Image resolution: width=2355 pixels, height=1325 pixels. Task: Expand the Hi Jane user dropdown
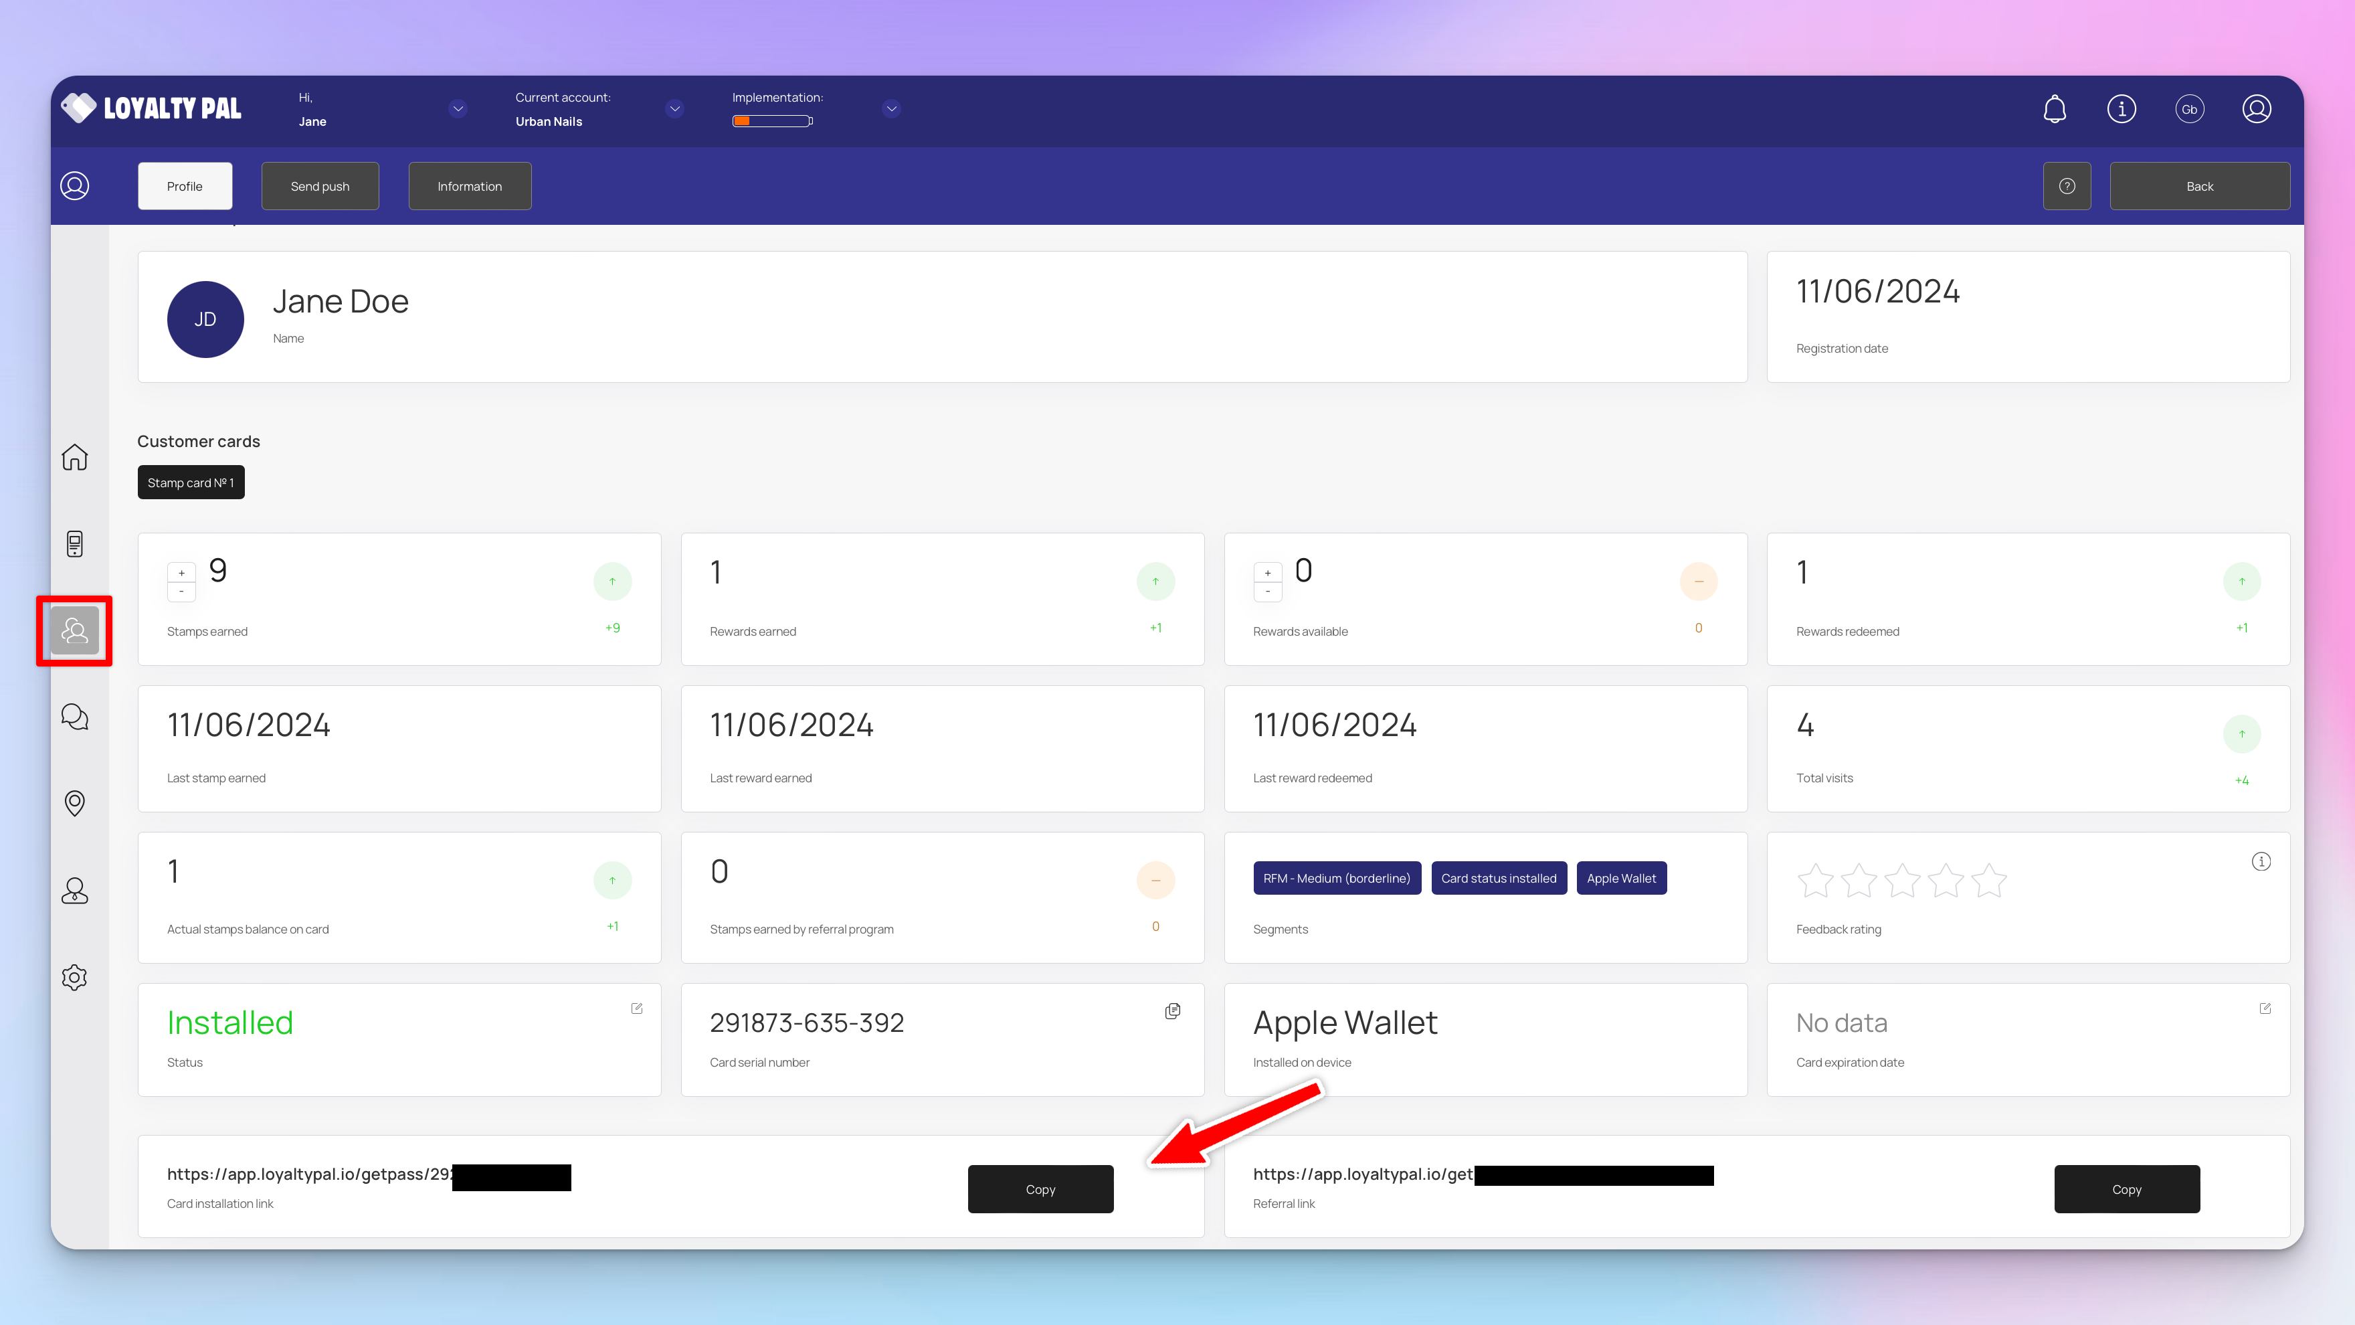point(458,109)
